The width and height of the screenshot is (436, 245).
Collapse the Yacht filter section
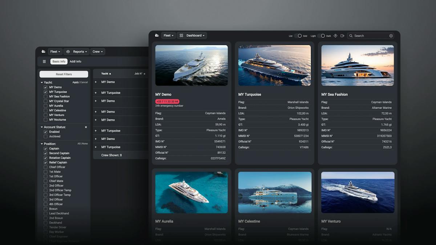(x=42, y=82)
